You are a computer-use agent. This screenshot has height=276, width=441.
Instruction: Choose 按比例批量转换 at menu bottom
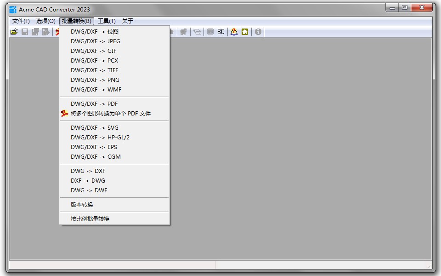pos(90,219)
